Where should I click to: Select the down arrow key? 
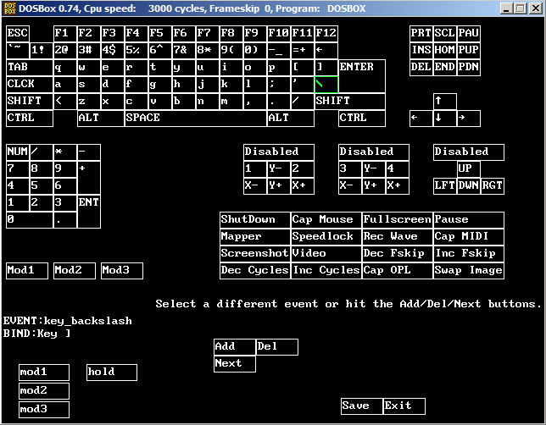pos(445,119)
